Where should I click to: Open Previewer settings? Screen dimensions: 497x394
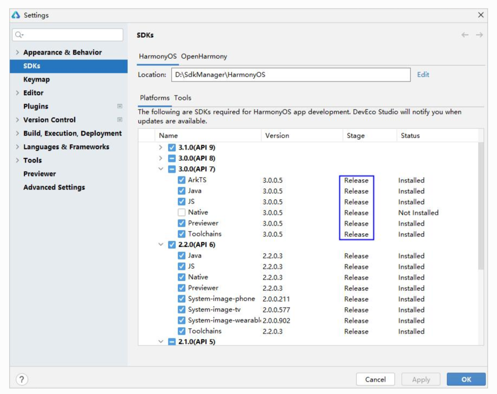point(39,174)
